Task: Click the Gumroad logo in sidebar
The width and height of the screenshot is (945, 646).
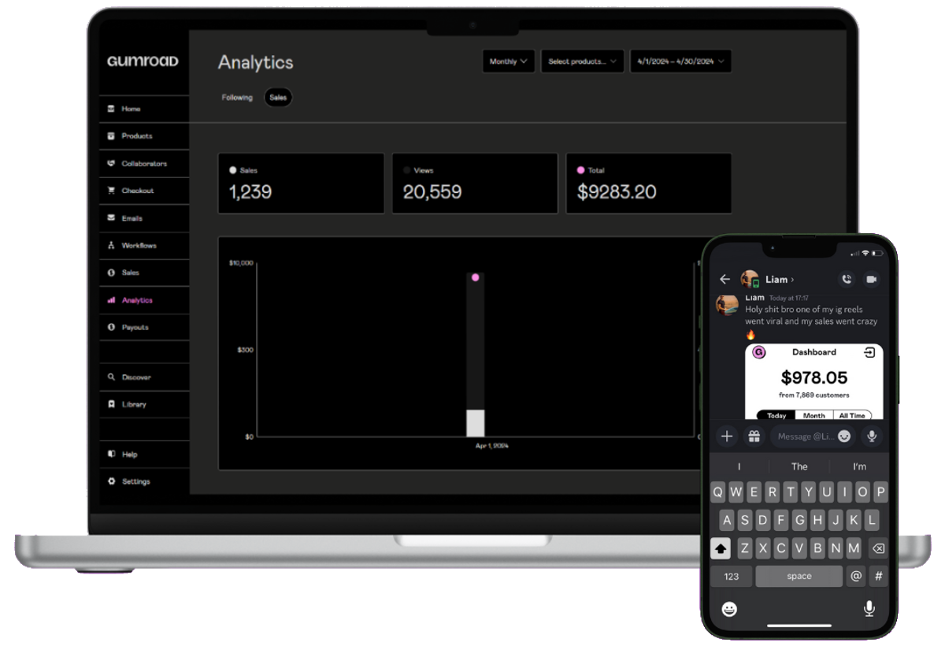Action: 143,61
